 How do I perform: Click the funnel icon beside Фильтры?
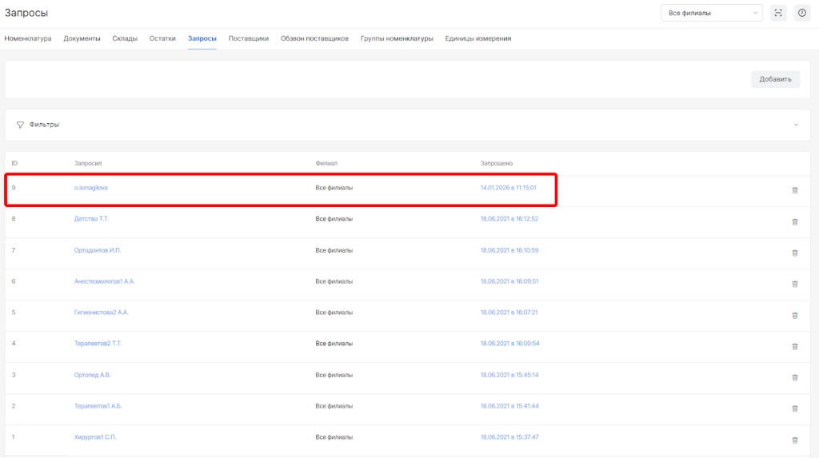coord(20,125)
